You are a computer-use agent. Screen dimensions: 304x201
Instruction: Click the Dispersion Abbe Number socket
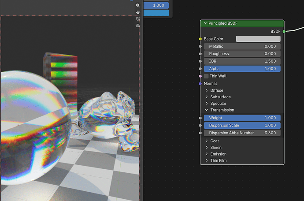click(200, 133)
